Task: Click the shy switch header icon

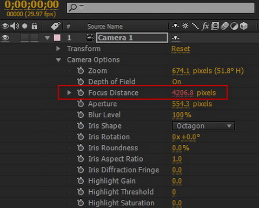Action: pos(175,26)
